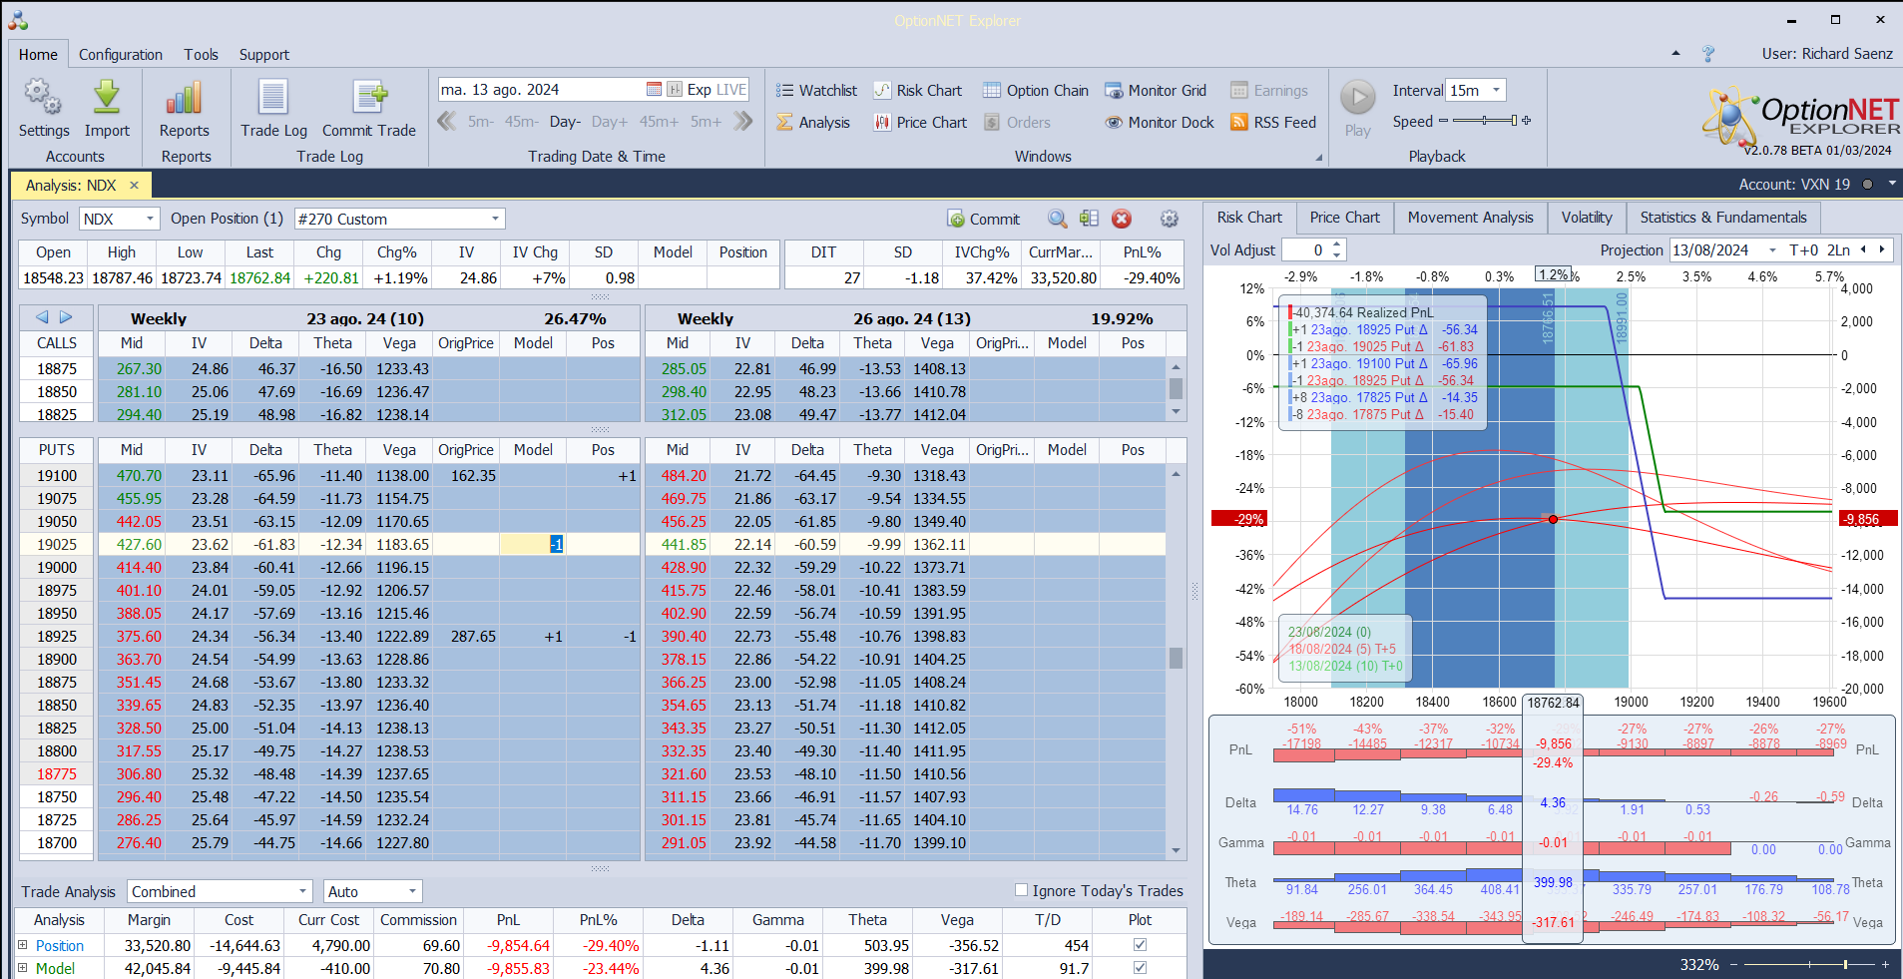Switch to the Tools ribbon tab
Viewport: 1903px width, 979px height.
(x=201, y=55)
